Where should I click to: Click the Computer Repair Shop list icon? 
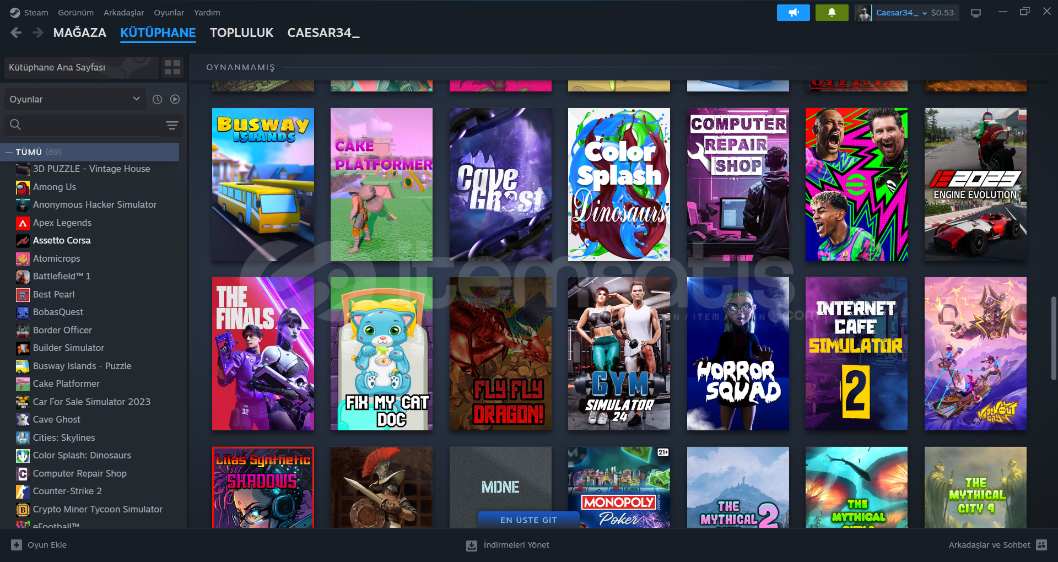pyautogui.click(x=23, y=474)
